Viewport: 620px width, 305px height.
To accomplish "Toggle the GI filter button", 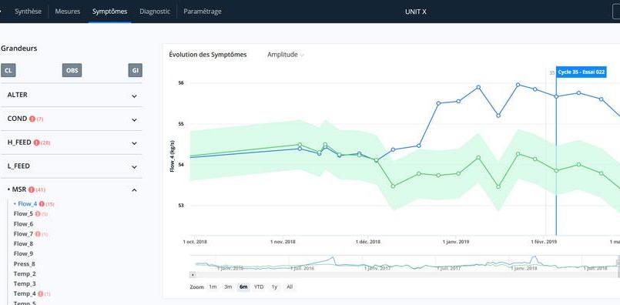I will (x=136, y=70).
